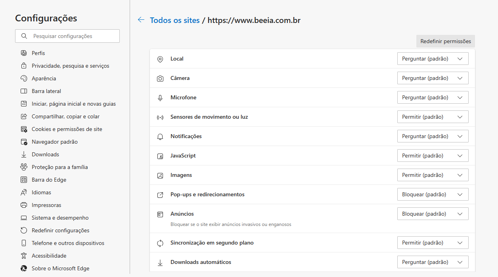Viewport: 498px width, 277px height.
Task: Click the Barra do Edge icon
Action: (24, 180)
